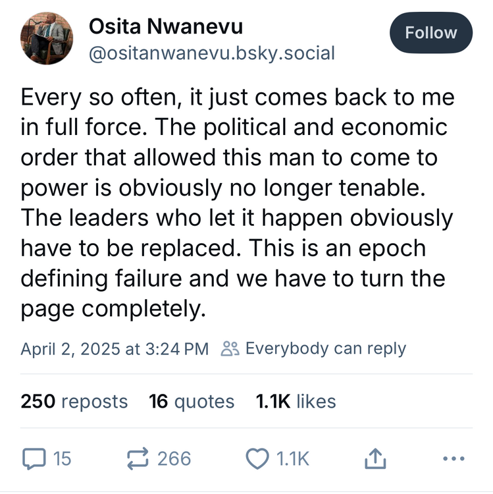Screen dimensions: 493x494
Task: View the 250 reposts list
Action: pyautogui.click(x=74, y=401)
